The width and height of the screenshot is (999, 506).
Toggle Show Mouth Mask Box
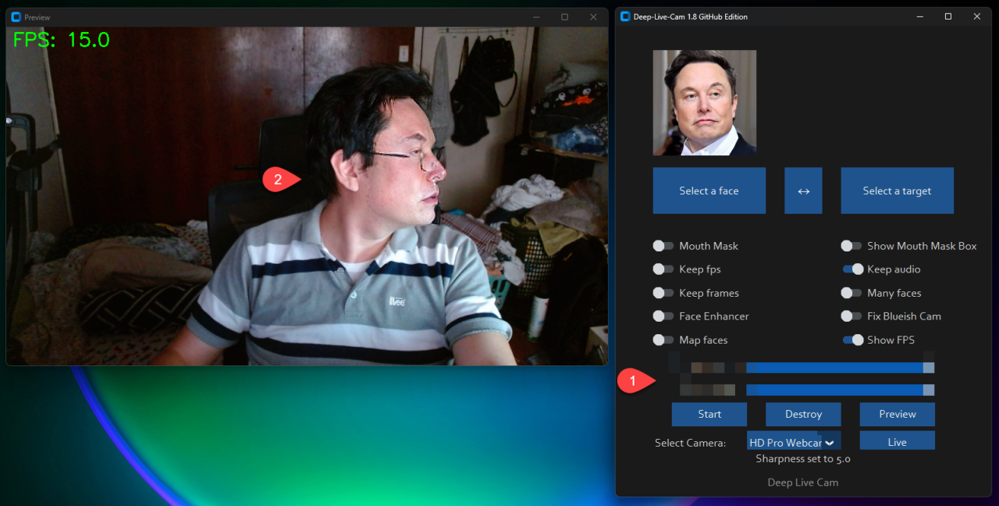[x=851, y=246]
